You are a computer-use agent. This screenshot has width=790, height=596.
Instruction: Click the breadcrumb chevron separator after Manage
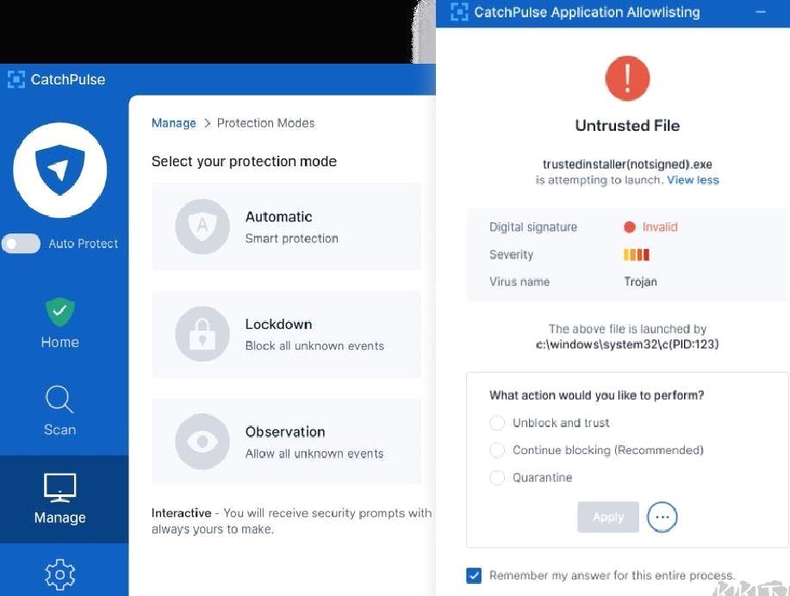tap(207, 123)
